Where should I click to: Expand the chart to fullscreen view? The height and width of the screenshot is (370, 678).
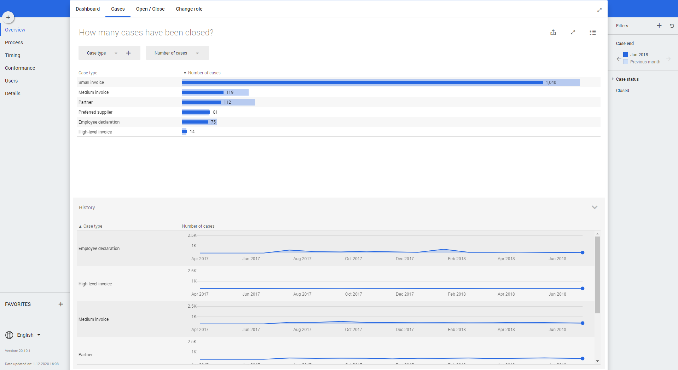[x=573, y=33]
